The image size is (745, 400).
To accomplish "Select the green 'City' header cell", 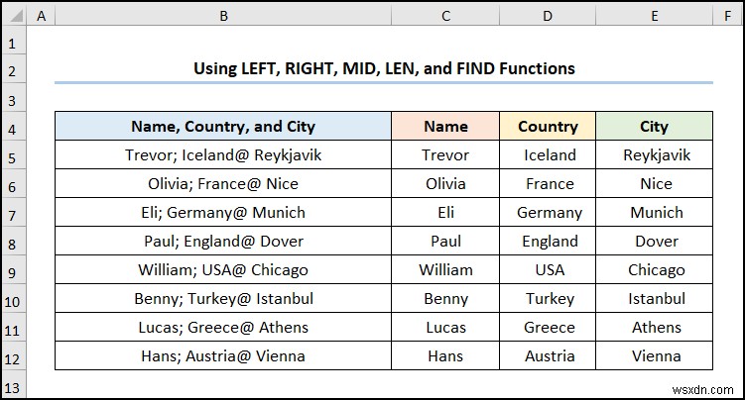I will (x=655, y=126).
